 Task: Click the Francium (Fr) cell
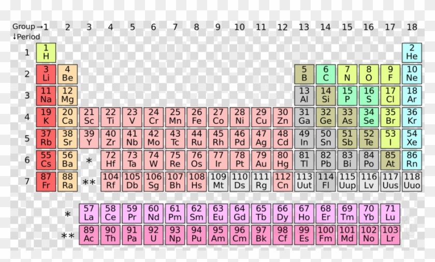46,182
